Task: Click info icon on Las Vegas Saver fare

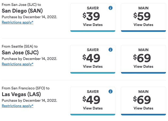Action: (x=111, y=92)
